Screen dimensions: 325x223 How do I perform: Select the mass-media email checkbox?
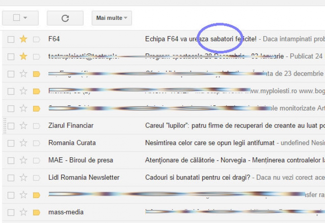[11, 213]
